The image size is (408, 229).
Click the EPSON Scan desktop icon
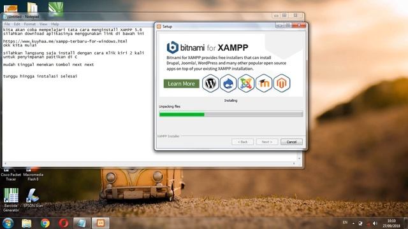33,198
